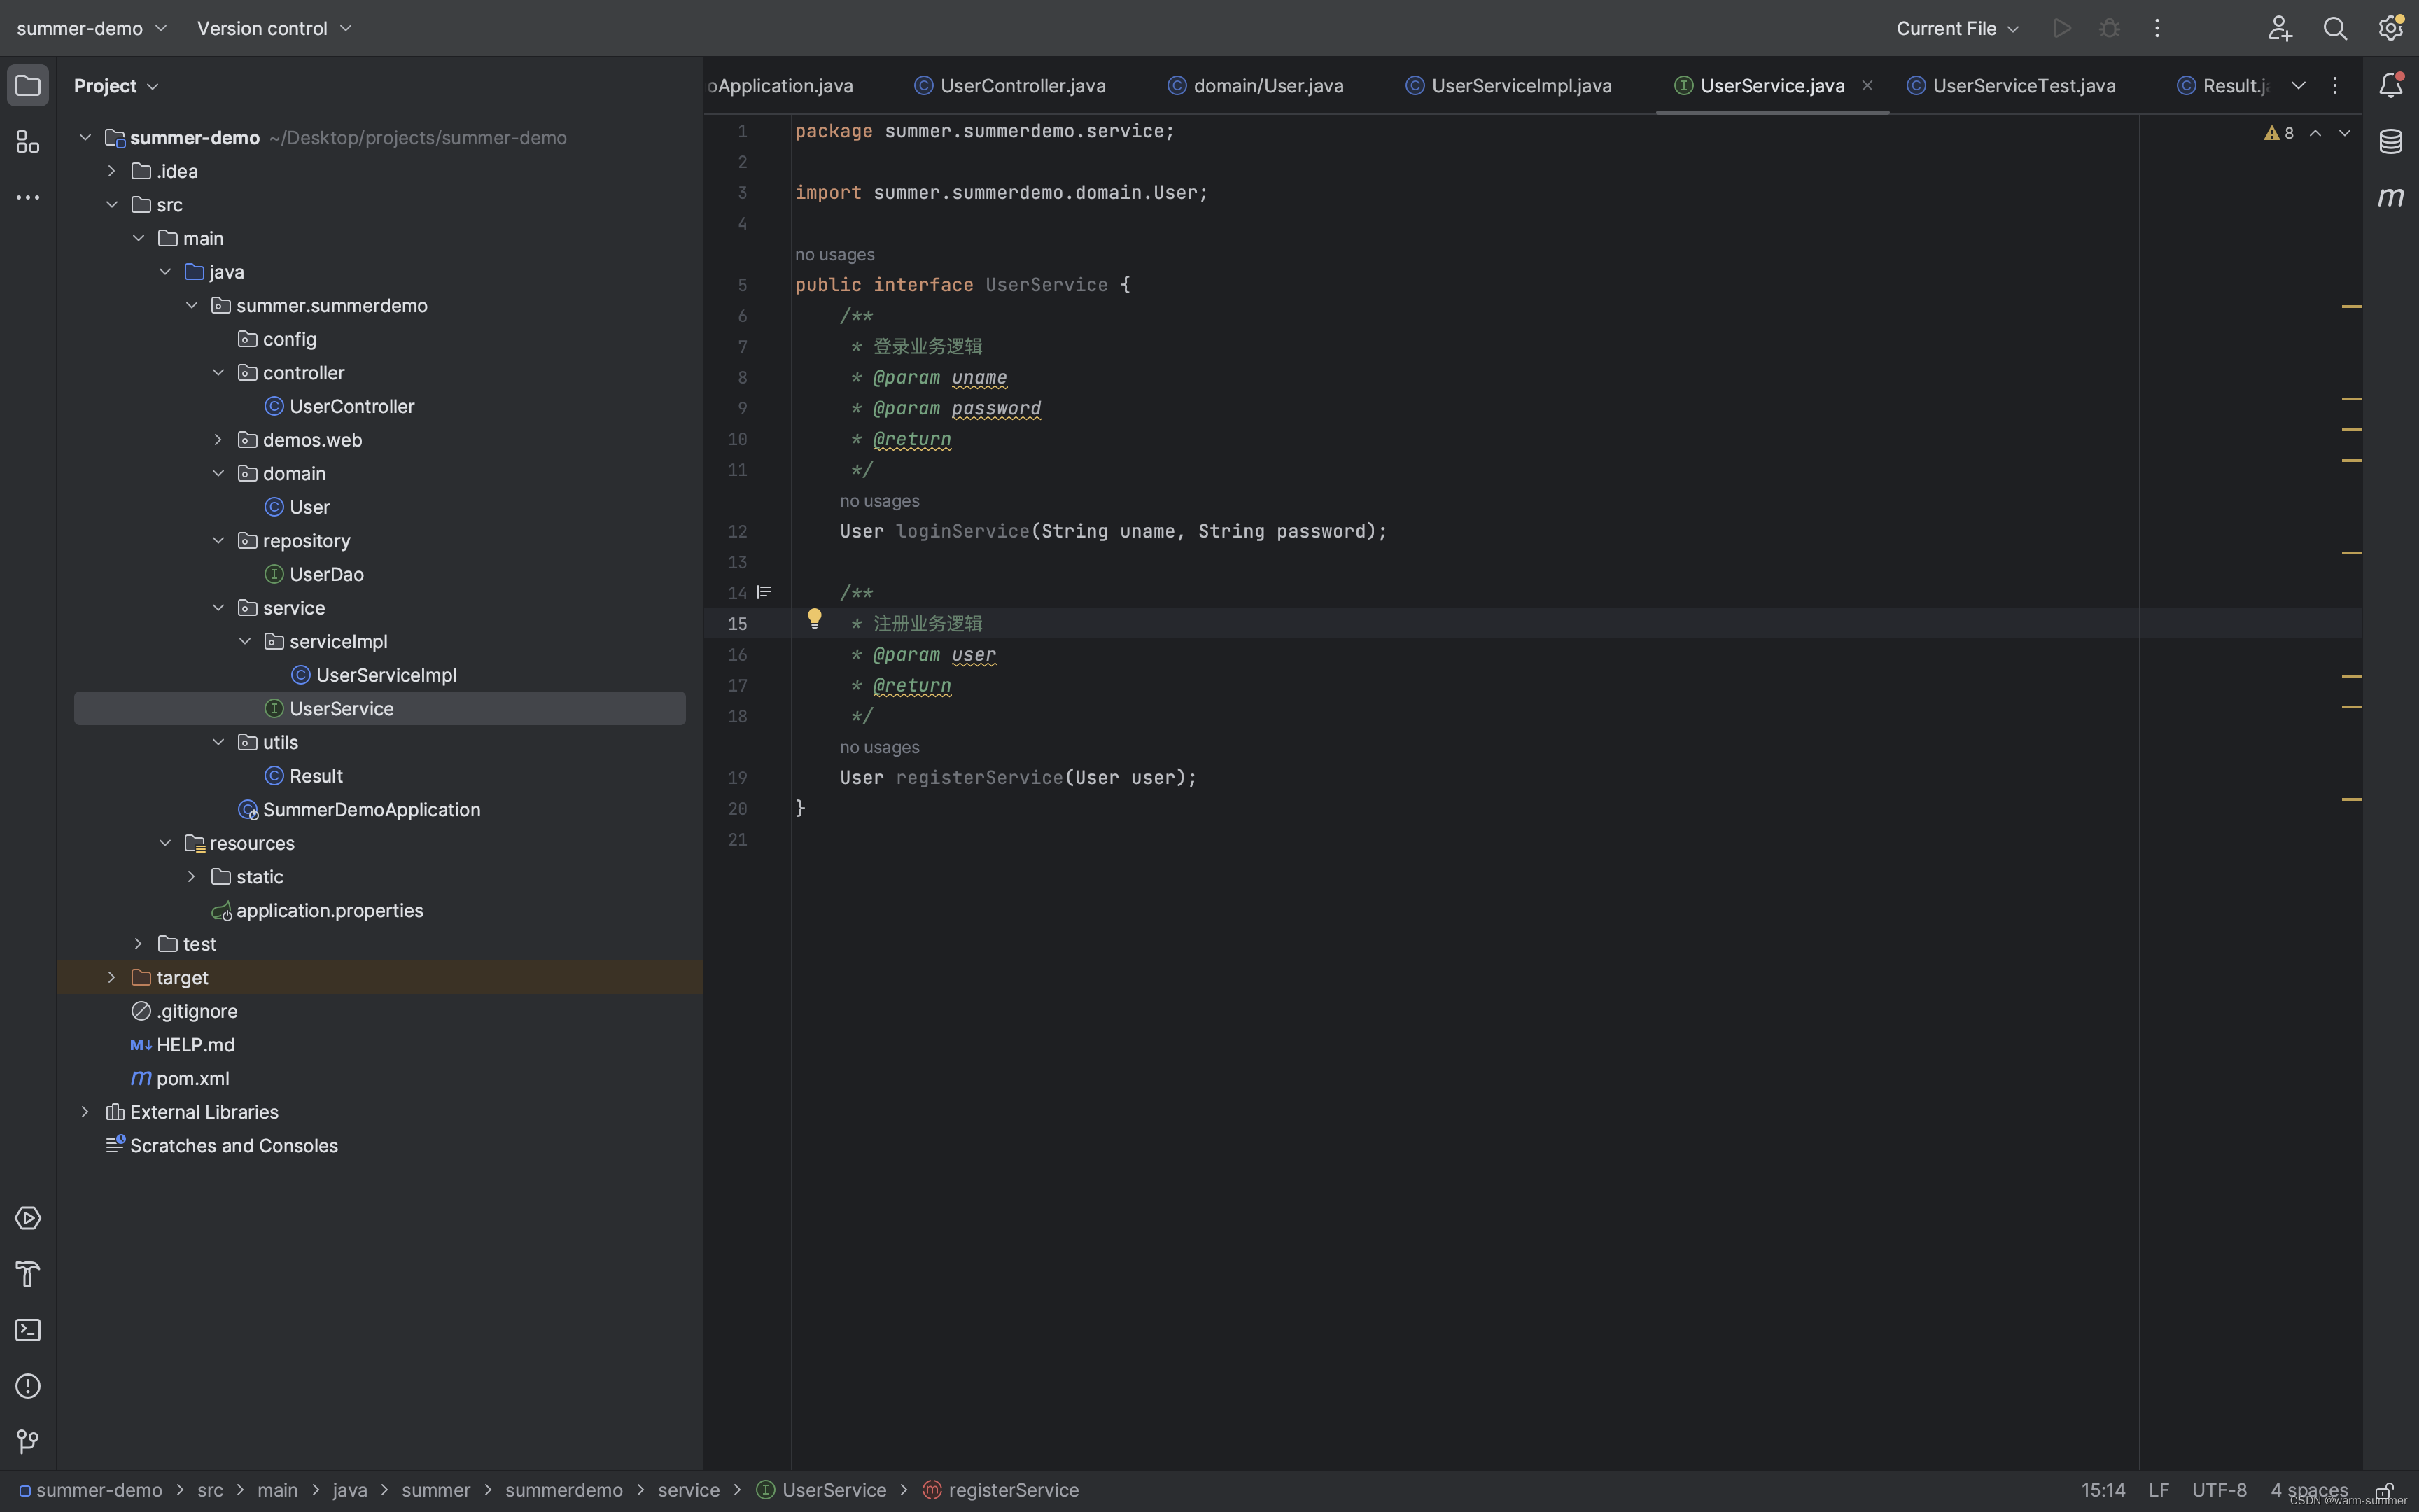2419x1512 pixels.
Task: Click the line 15 lightbulb suggestion icon
Action: coord(813,622)
